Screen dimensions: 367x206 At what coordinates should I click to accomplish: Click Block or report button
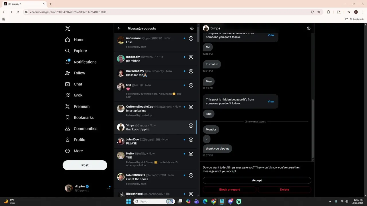click(229, 190)
